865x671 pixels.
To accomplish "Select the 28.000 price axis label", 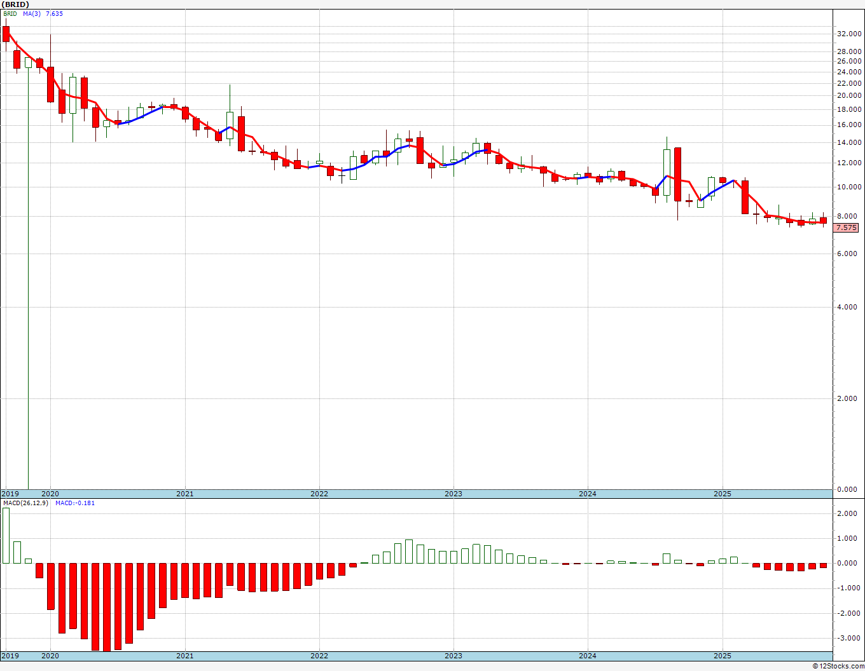I will pos(849,51).
